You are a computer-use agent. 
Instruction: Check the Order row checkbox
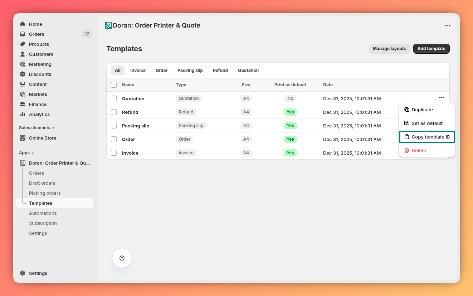coord(114,139)
